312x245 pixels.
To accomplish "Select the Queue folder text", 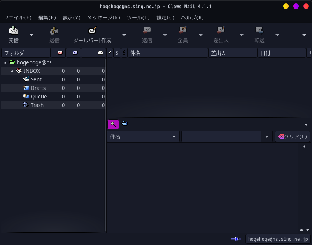I will tap(39, 97).
